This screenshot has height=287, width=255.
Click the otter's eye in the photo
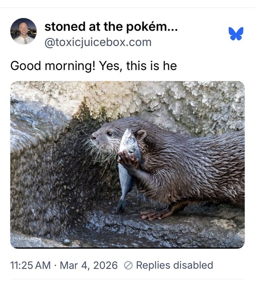click(x=110, y=134)
